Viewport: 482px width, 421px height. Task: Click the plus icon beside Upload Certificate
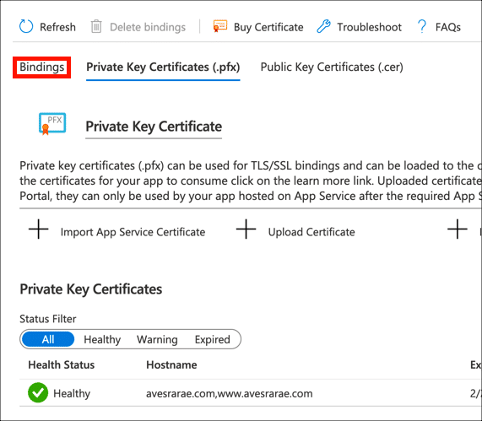coord(246,229)
